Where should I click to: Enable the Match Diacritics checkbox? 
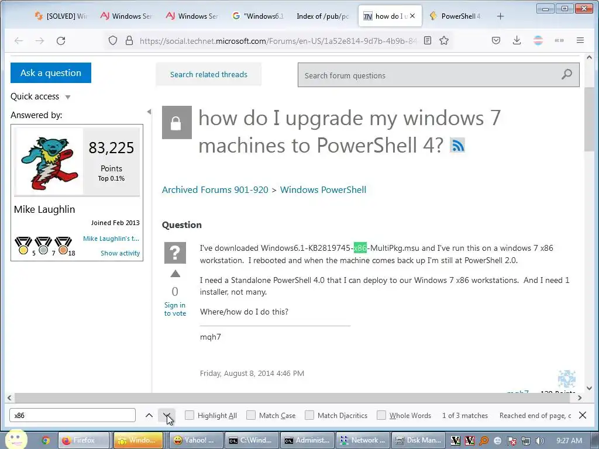[x=309, y=415]
